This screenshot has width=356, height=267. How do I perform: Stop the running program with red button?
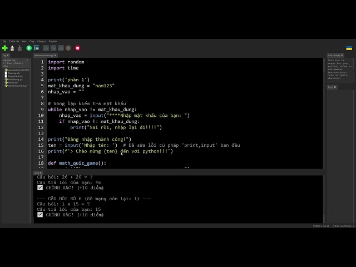78,48
